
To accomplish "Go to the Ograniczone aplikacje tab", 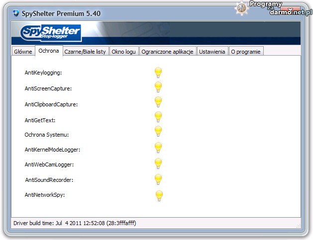I will (x=167, y=52).
